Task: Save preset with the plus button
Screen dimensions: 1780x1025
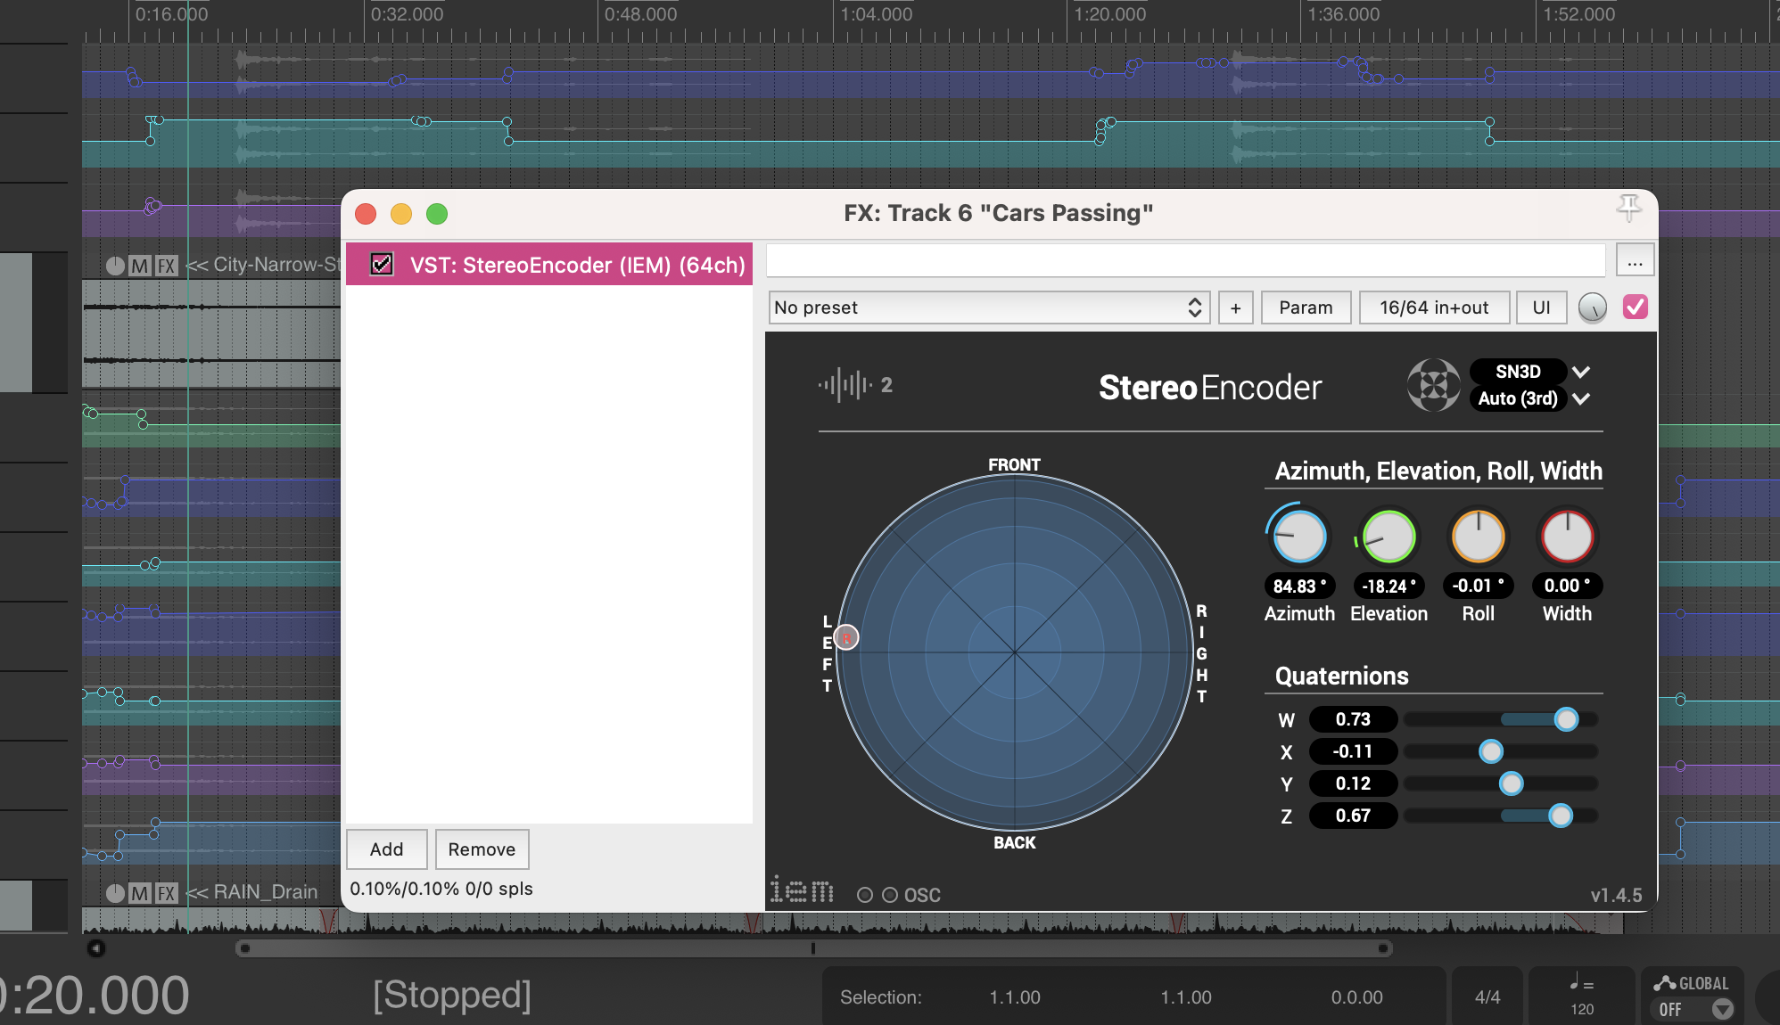Action: tap(1236, 307)
